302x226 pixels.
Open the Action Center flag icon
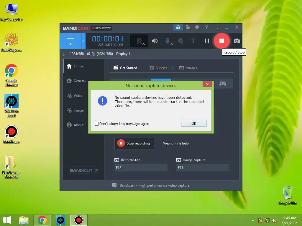pos(260,220)
